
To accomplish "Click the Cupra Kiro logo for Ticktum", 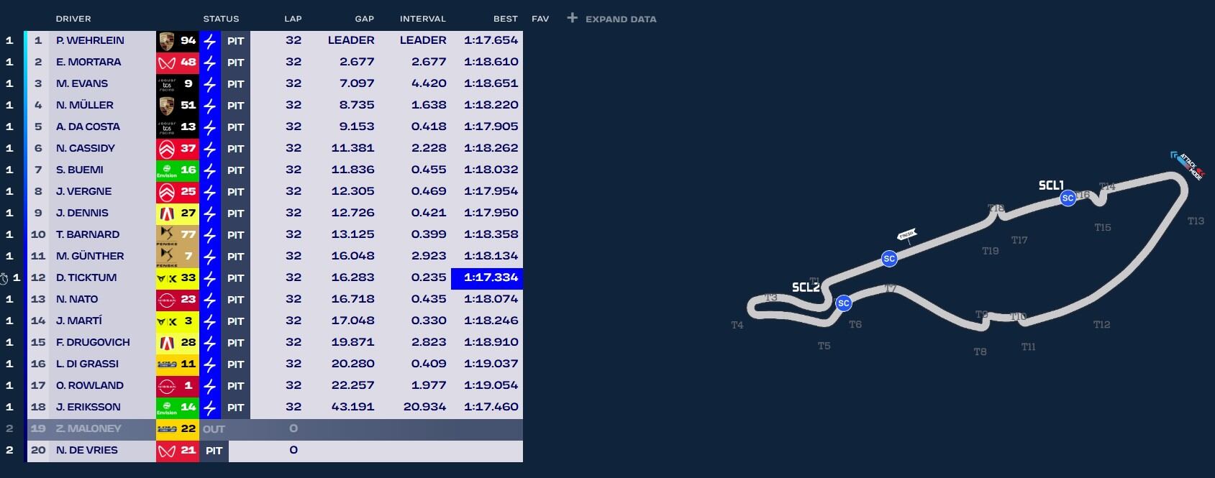I will click(166, 278).
